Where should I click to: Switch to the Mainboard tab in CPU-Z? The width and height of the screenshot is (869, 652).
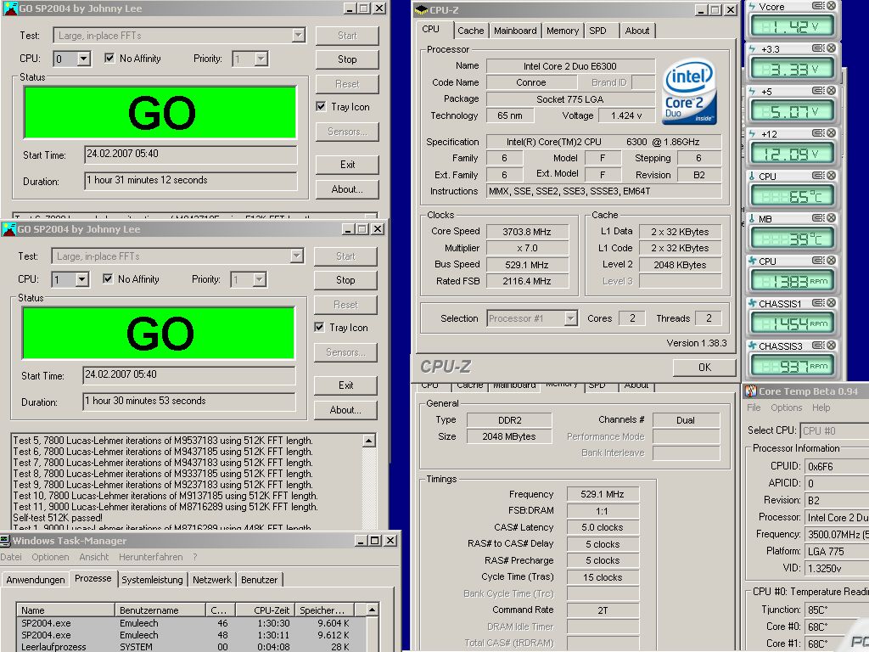515,31
